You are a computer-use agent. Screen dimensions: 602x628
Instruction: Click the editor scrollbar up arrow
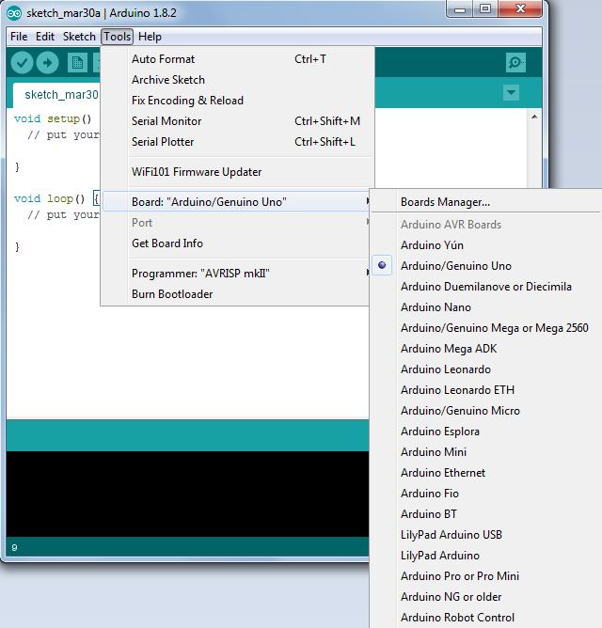[x=534, y=117]
